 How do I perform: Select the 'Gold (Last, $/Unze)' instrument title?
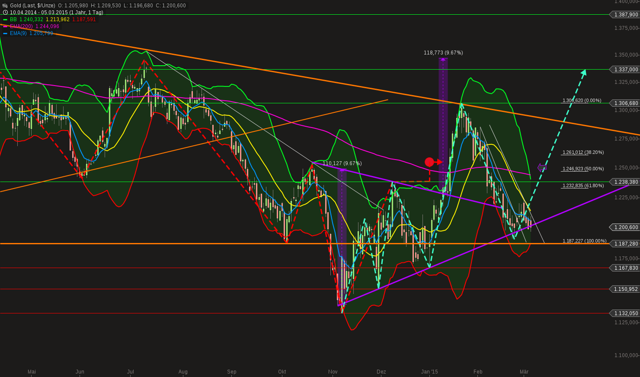(x=33, y=6)
